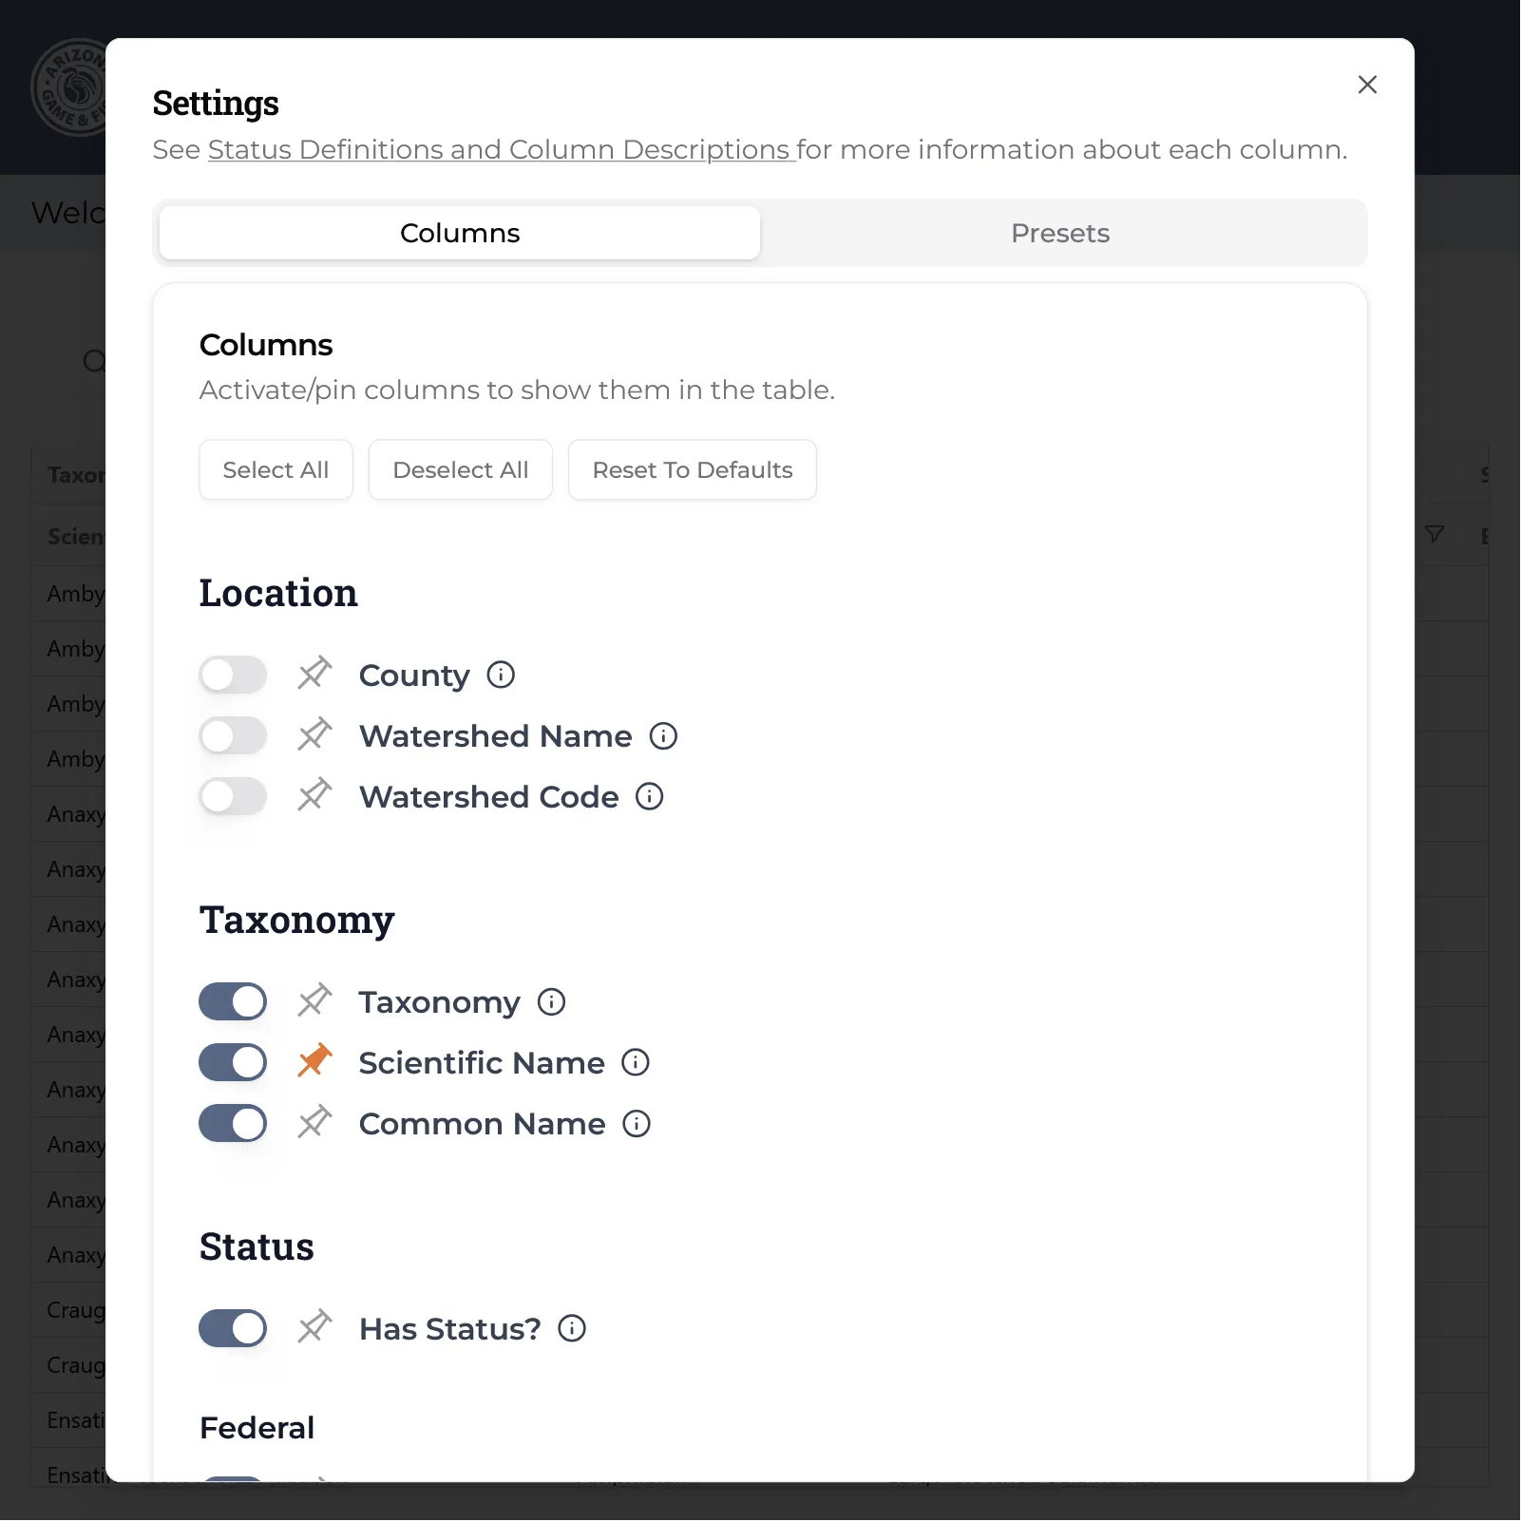Screen dimensions: 1522x1522
Task: Switch to the Presets tab
Action: 1060,233
